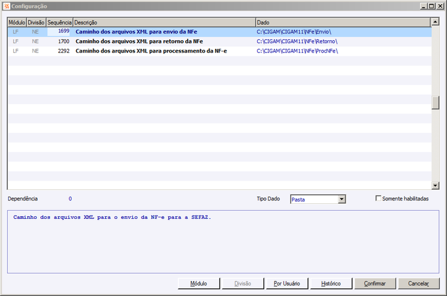Maximize the Configuração window
Viewport: 447px width, 296px height.
point(431,6)
